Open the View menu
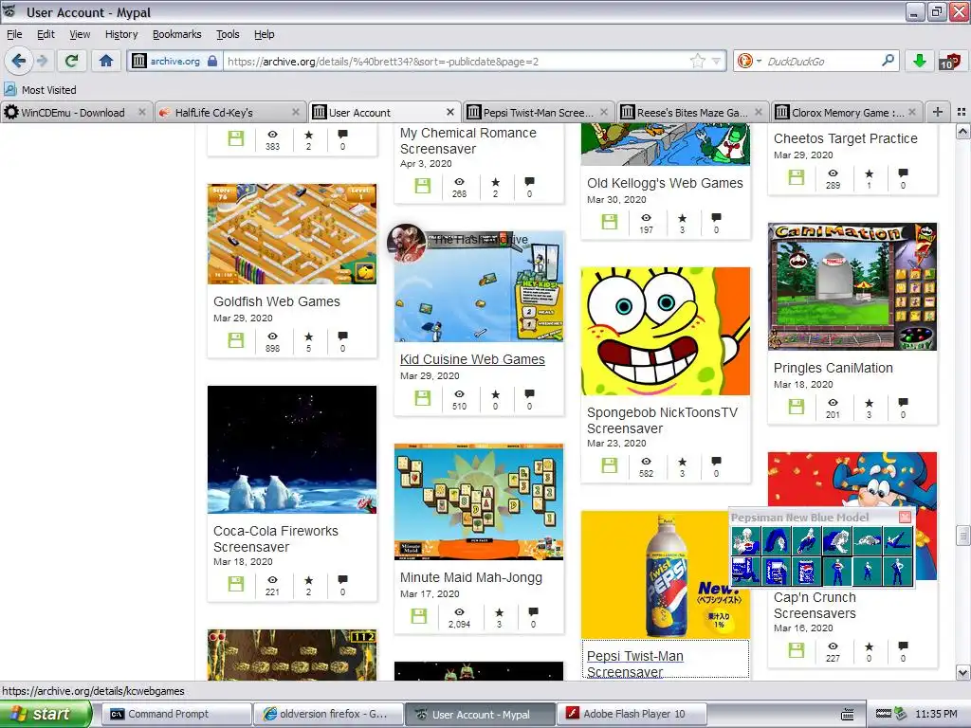 click(80, 34)
